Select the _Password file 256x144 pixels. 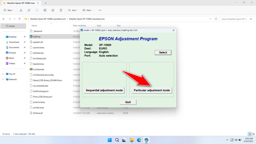point(38,31)
